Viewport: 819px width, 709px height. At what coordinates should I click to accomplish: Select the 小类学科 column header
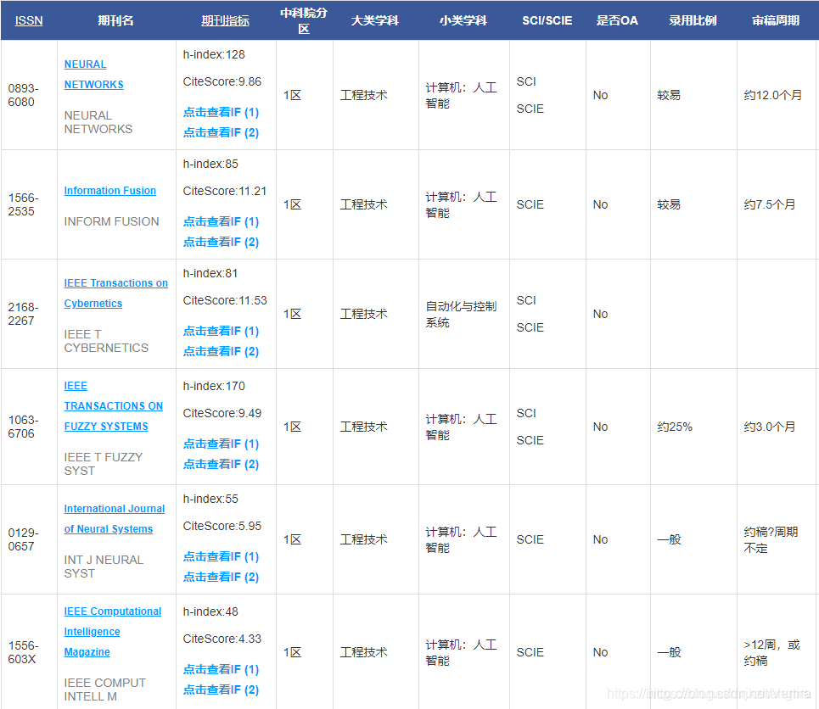tap(463, 20)
